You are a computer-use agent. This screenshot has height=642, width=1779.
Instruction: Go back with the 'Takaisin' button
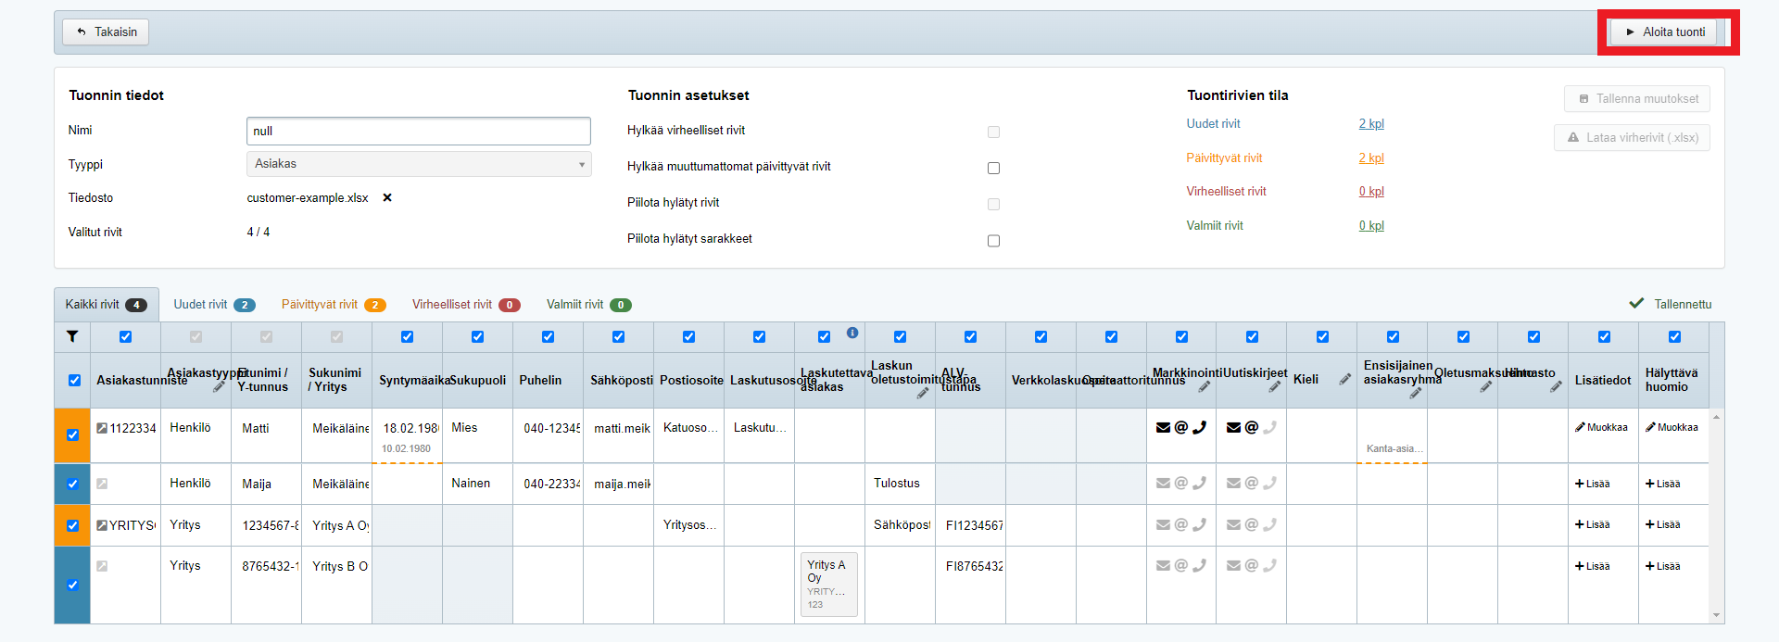(106, 31)
